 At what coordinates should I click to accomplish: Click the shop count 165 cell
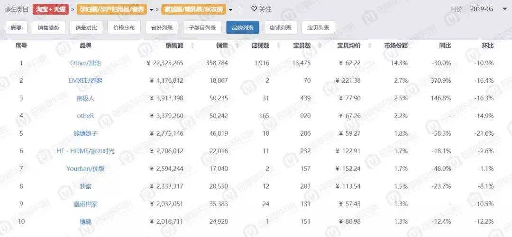pos(265,116)
